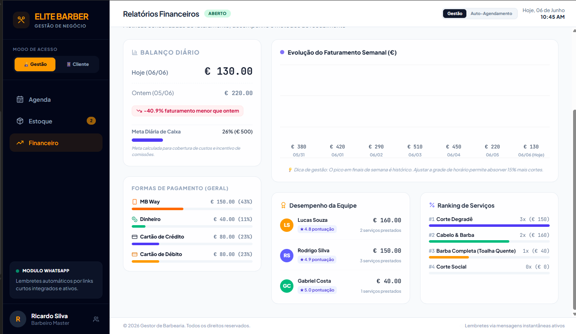This screenshot has height=334, width=576.
Task: Click the Elite Barber scissors logo icon
Action: tap(21, 20)
